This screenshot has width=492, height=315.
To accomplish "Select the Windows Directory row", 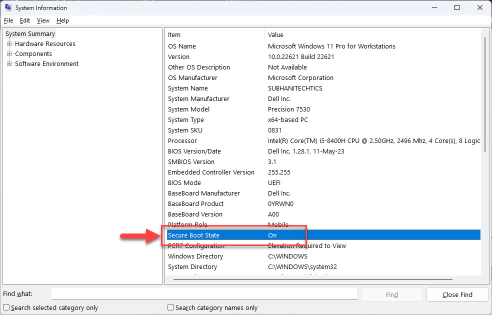I will [x=323, y=256].
